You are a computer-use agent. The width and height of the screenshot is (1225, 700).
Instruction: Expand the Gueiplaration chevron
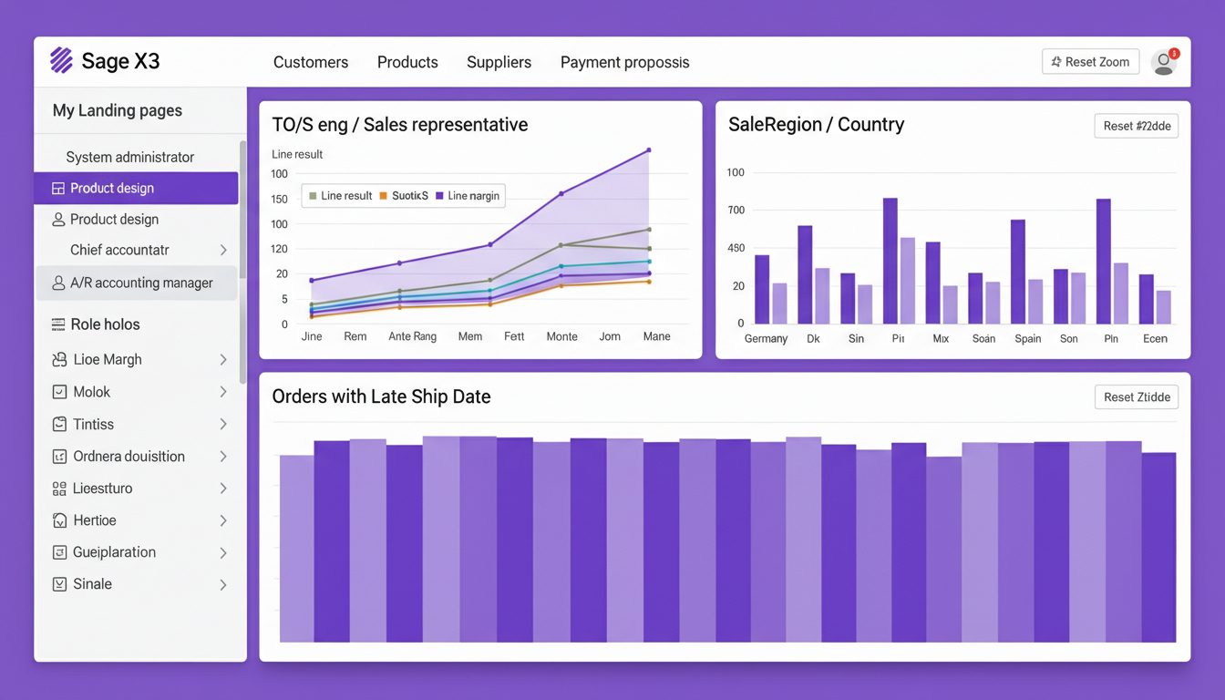pyautogui.click(x=223, y=552)
